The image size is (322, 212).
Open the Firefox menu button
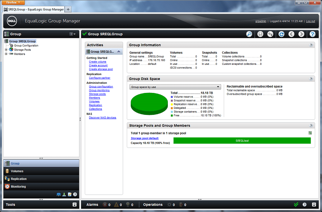[13, 3]
